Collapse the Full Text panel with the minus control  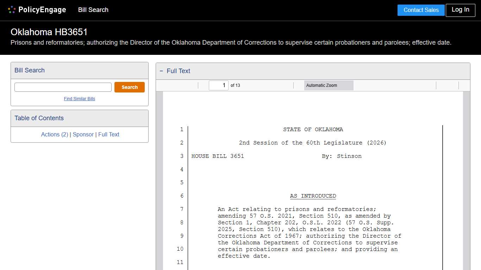[161, 71]
